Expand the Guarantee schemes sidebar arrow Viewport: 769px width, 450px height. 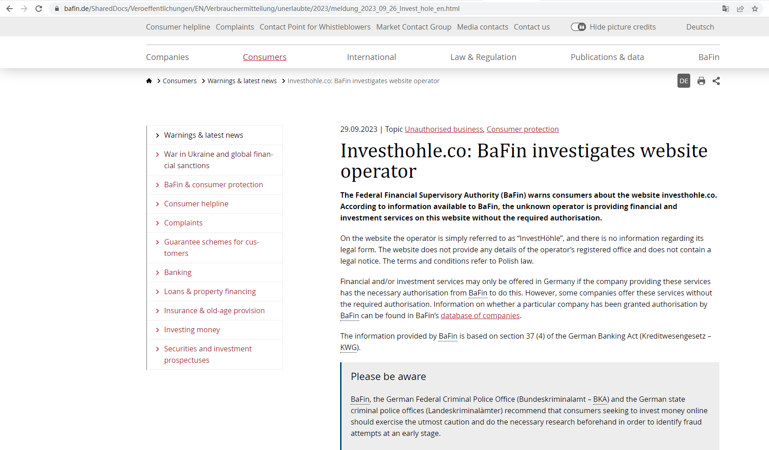(x=158, y=242)
